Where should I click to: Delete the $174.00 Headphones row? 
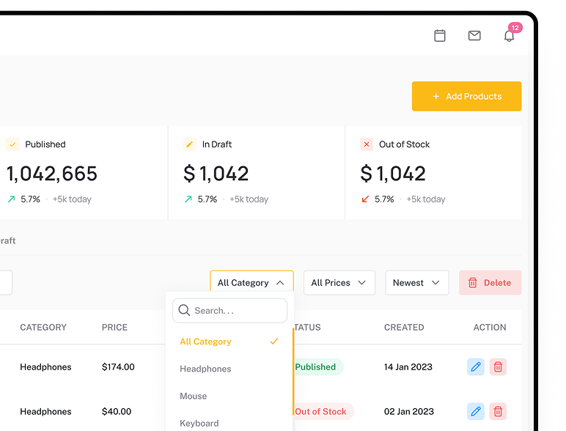498,366
